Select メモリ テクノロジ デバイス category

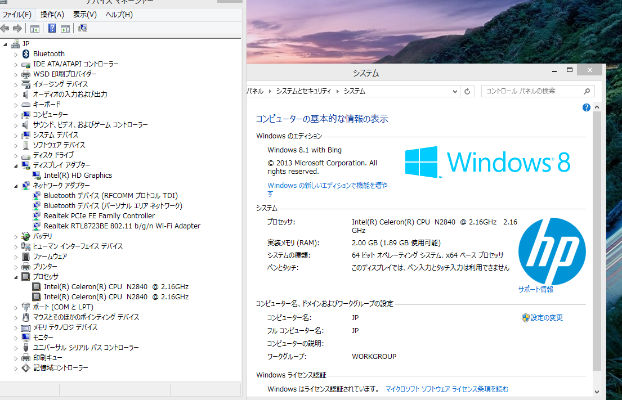pos(65,327)
